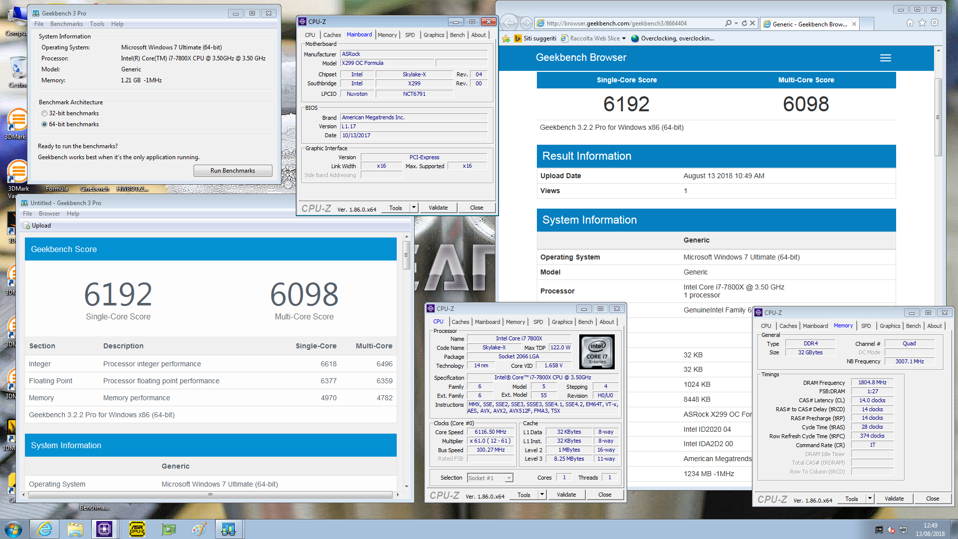
Task: Click the Geekbench Browser header link
Action: click(x=581, y=57)
